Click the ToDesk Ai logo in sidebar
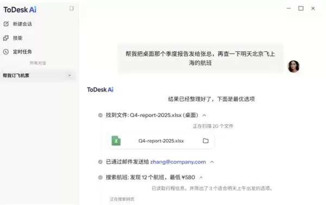The width and height of the screenshot is (326, 205). (20, 10)
